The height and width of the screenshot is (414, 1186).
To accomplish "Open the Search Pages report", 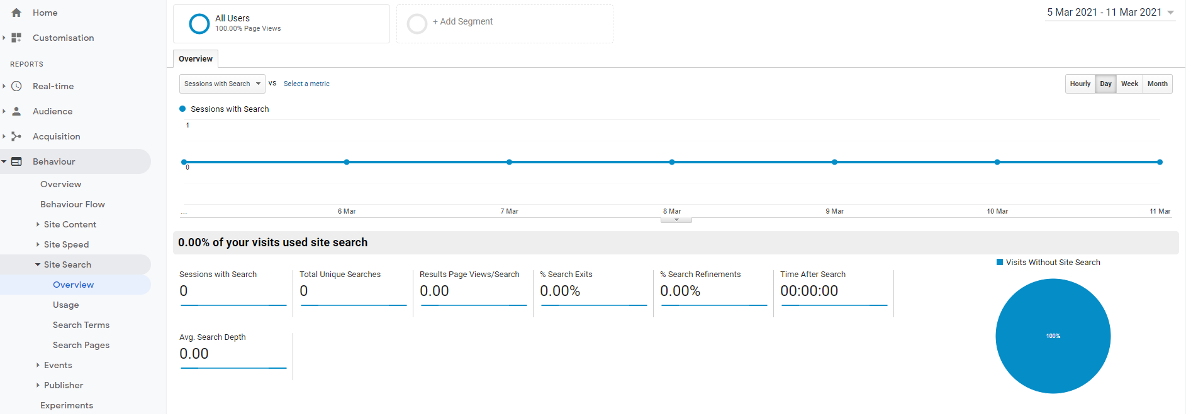I will pos(81,345).
